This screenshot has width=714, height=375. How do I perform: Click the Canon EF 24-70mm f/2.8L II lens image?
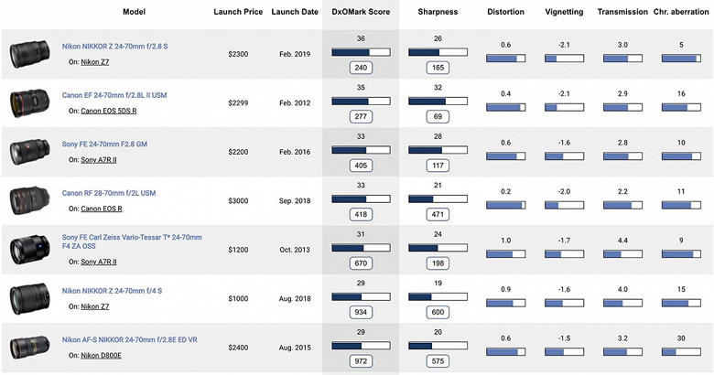coord(30,102)
